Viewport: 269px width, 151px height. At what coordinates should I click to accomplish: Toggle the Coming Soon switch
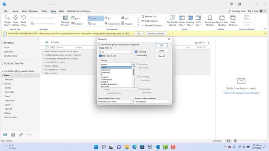coord(263,11)
